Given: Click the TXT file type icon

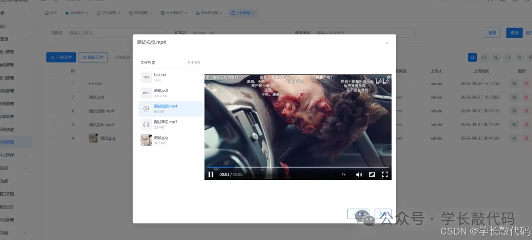Looking at the screenshot, I should [146, 77].
